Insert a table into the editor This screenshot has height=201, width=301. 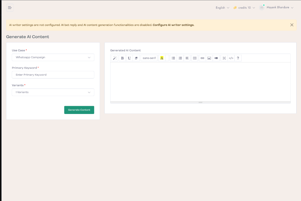point(195,58)
